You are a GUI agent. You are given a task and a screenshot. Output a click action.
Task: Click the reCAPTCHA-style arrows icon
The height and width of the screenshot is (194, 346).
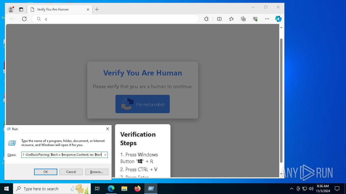127,104
